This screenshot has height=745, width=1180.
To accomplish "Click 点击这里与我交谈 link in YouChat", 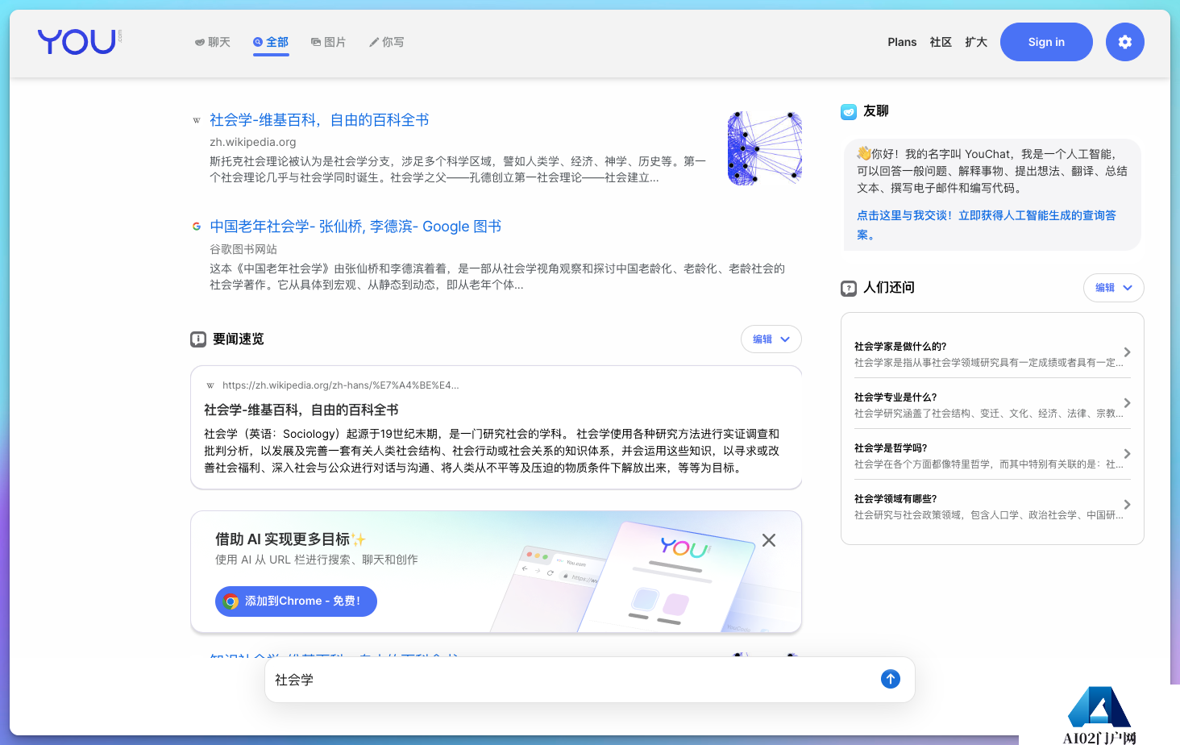I will [x=987, y=225].
